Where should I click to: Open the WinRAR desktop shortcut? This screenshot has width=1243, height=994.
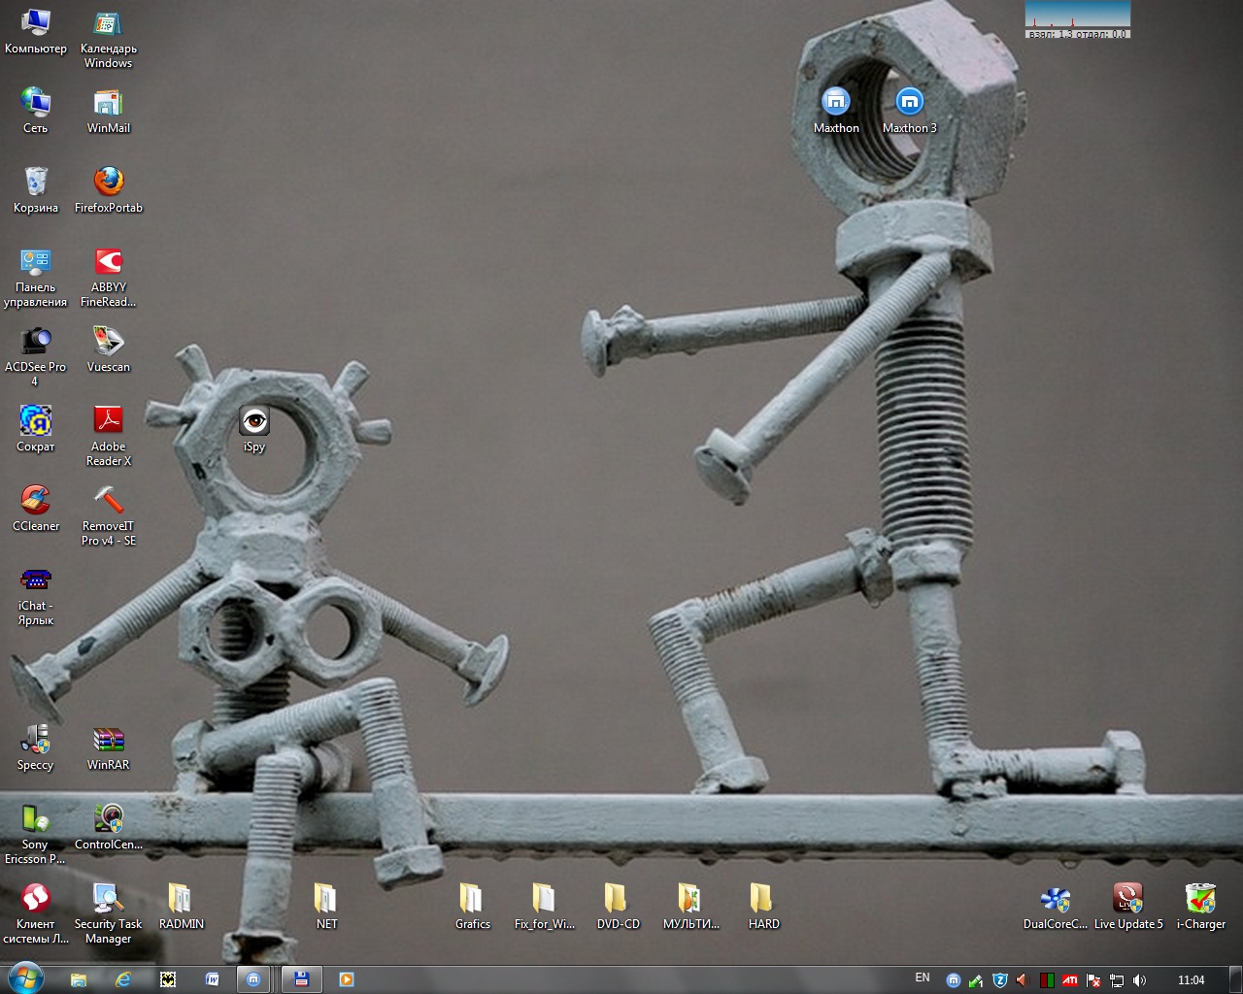tap(108, 740)
